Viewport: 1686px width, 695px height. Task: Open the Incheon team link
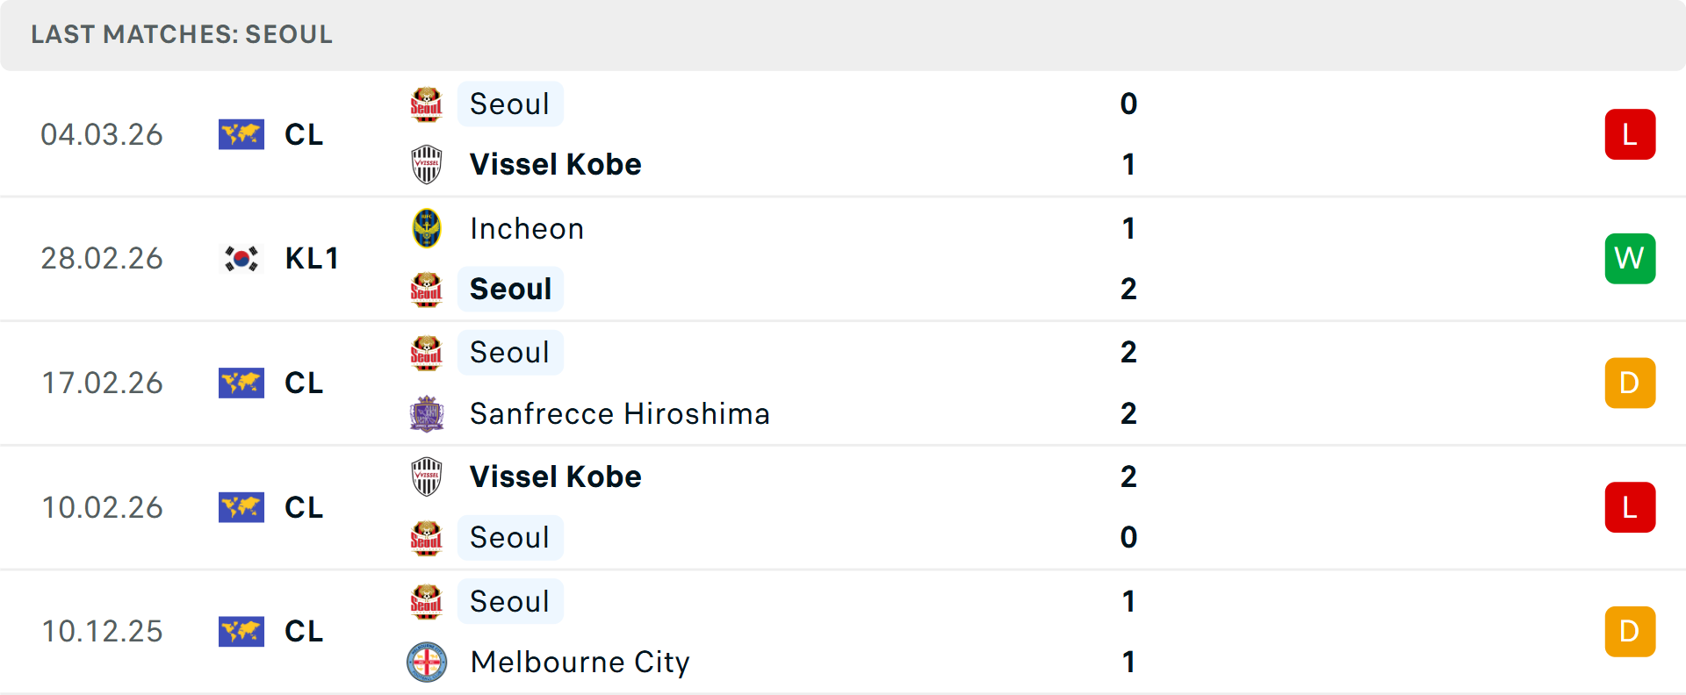pos(527,228)
